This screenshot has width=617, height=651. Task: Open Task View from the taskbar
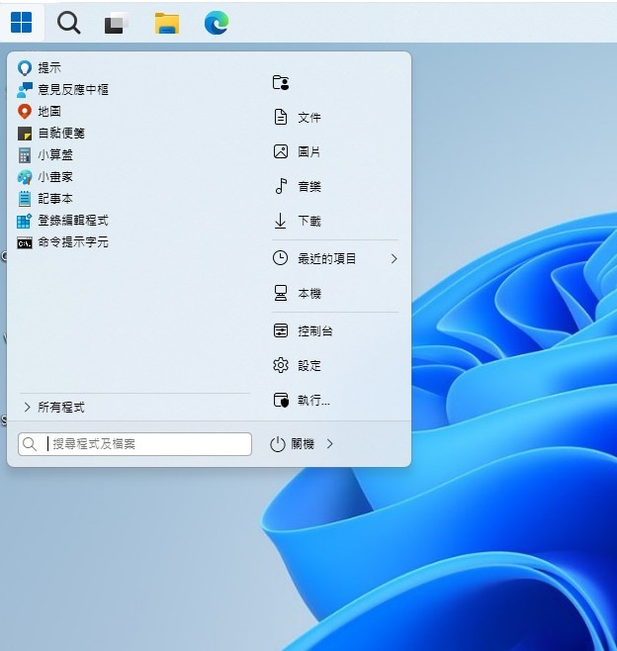point(116,23)
